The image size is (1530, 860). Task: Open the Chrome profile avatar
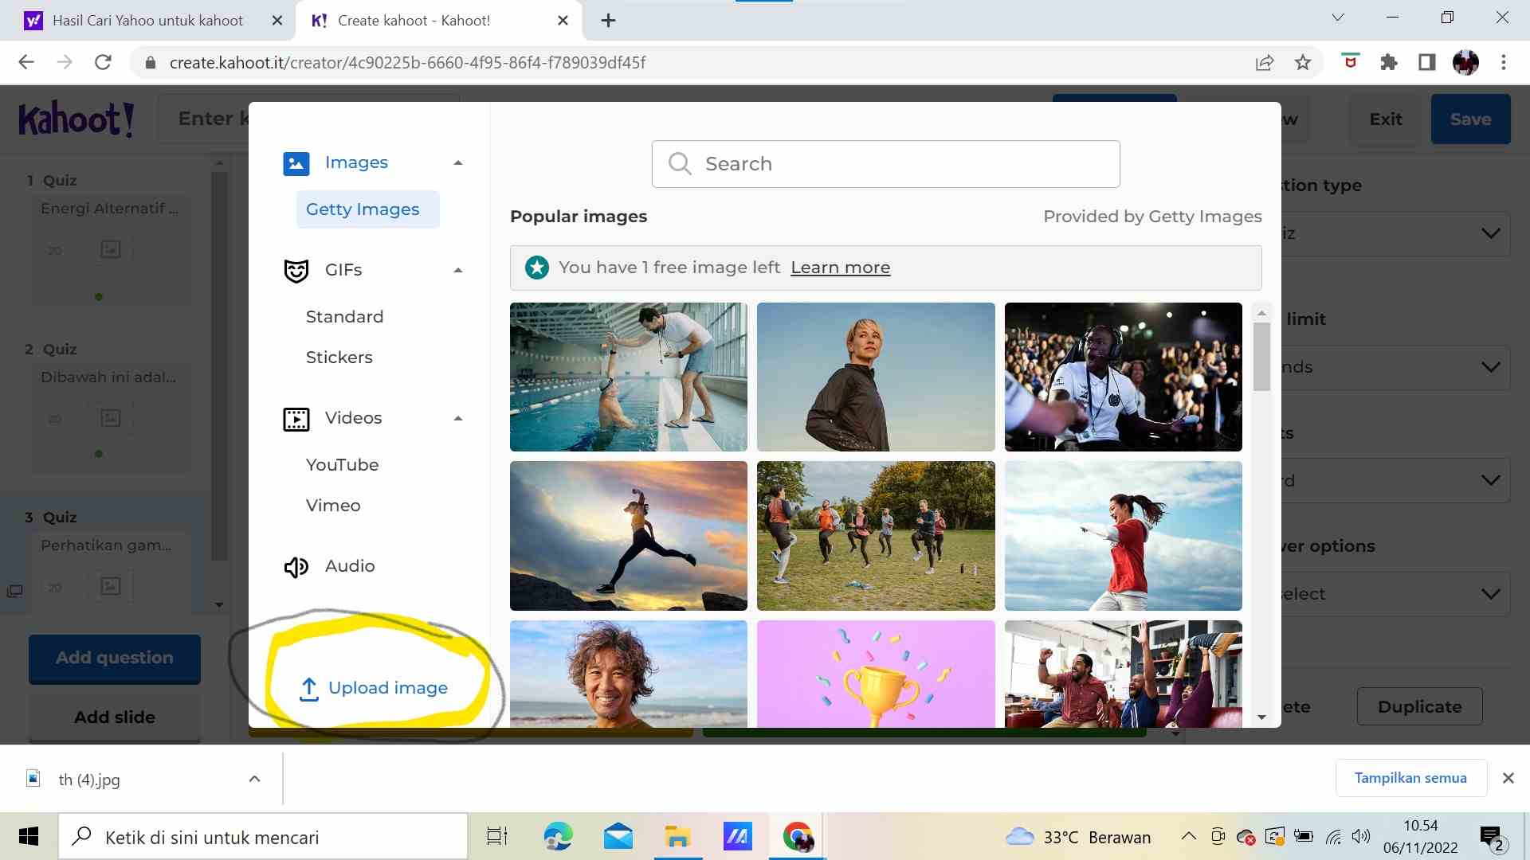[1465, 62]
